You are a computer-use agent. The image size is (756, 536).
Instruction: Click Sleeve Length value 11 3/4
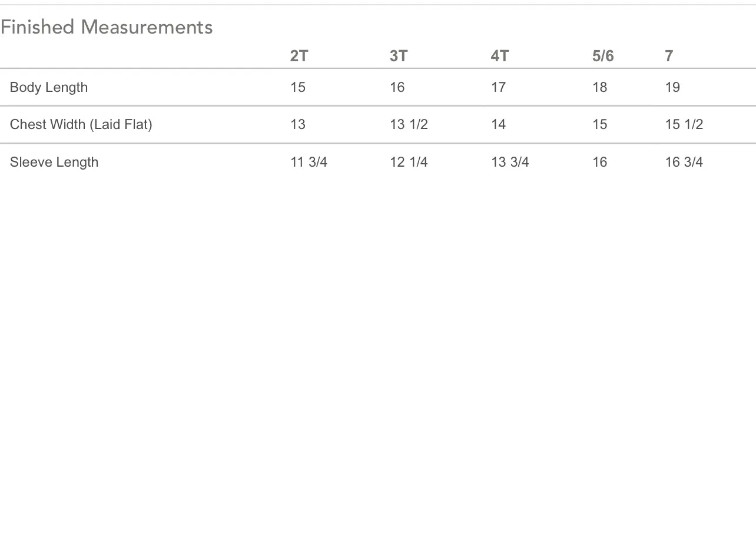309,162
